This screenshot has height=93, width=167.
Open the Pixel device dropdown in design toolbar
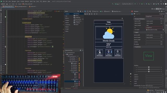pos(96,11)
